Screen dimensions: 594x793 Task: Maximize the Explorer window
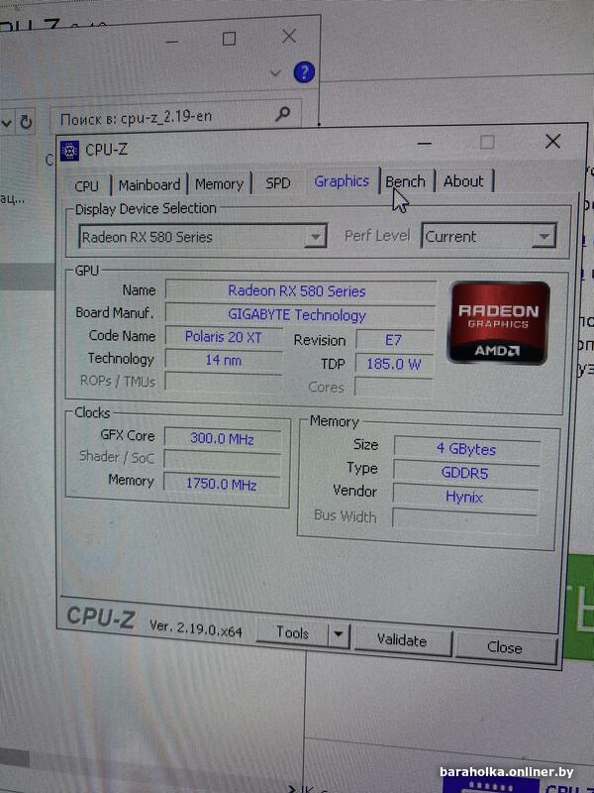[x=229, y=39]
